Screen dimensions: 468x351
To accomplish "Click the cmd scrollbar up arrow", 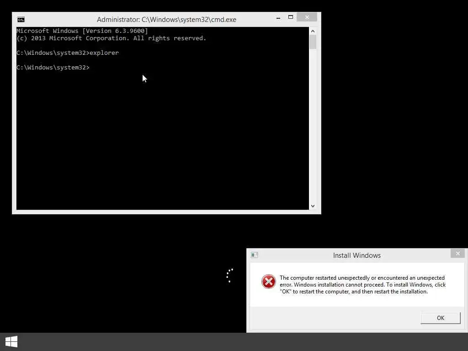I will tap(313, 31).
